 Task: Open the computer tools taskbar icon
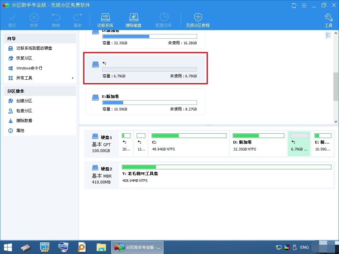[45, 247]
